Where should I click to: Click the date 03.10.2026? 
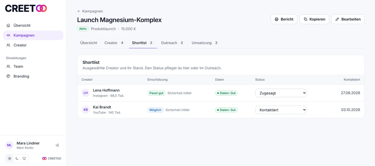(x=350, y=110)
